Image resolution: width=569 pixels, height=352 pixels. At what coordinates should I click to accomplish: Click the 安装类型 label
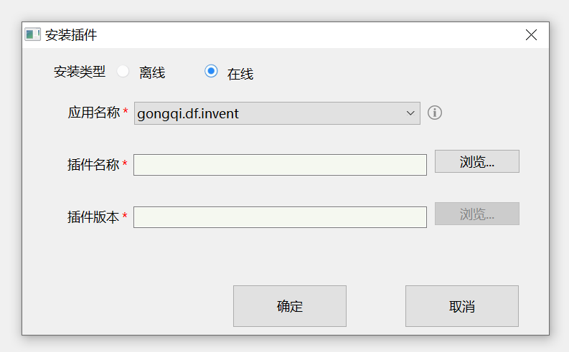point(80,72)
